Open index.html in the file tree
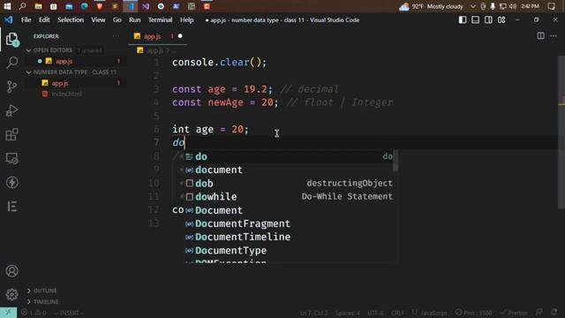The height and width of the screenshot is (318, 565). coord(67,94)
